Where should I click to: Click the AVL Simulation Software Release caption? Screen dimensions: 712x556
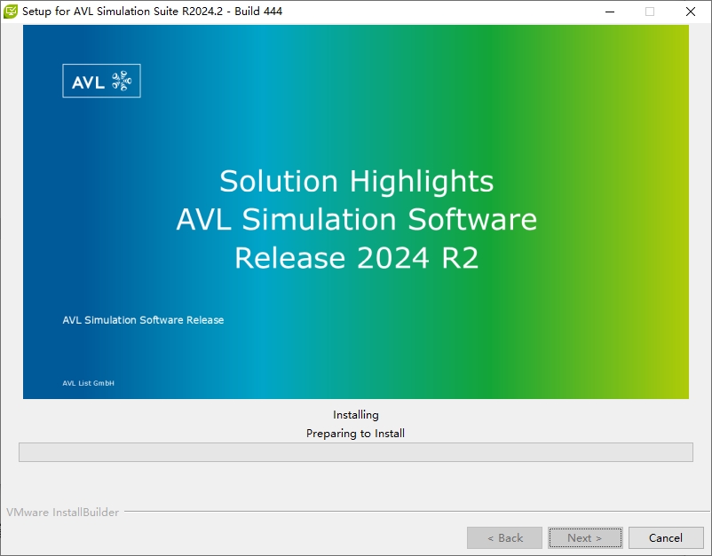click(x=141, y=320)
